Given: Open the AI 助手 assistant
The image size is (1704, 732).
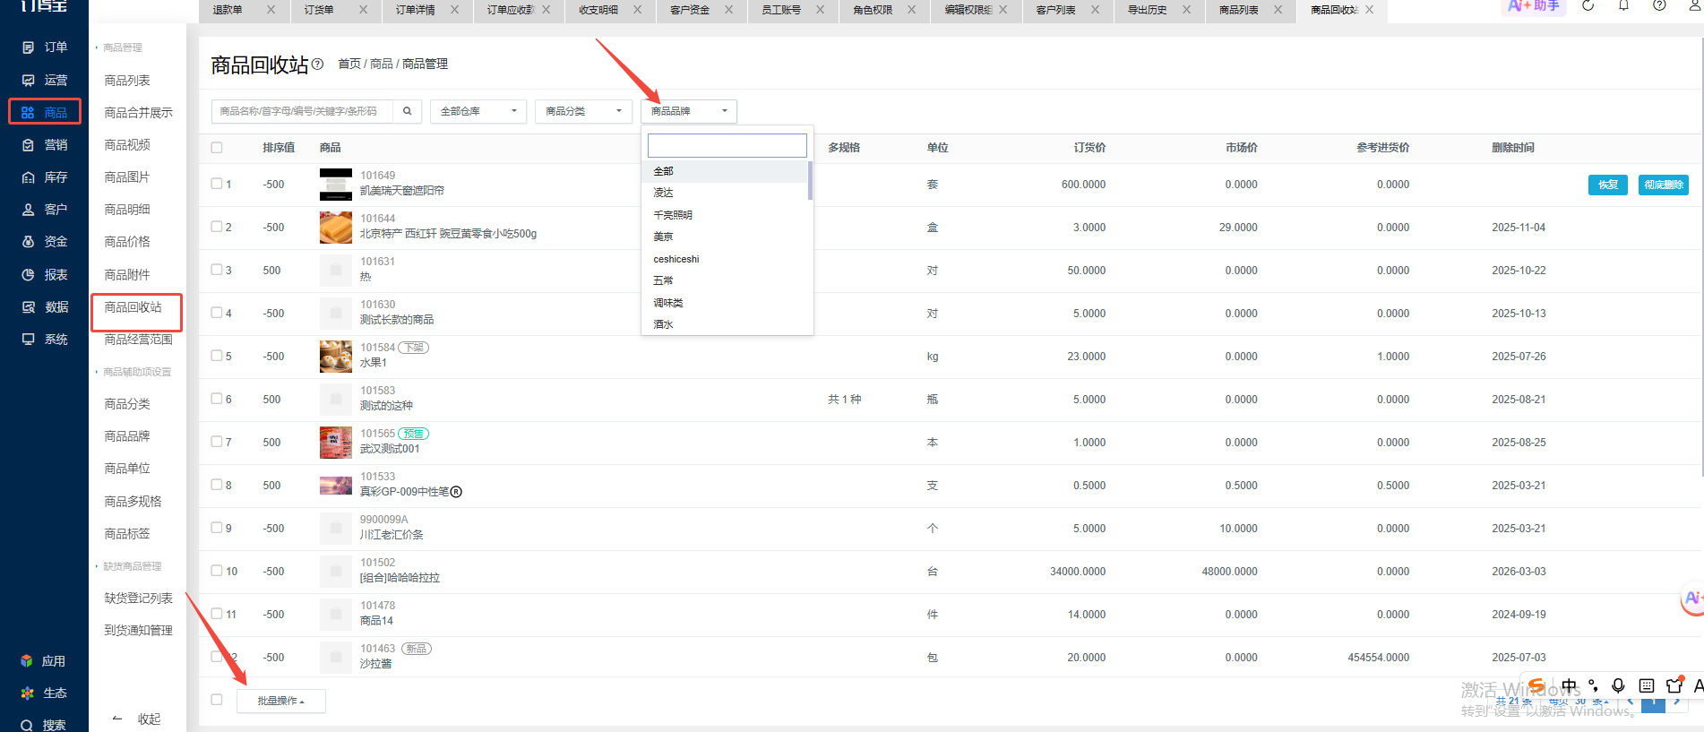Looking at the screenshot, I should pos(1535,6).
